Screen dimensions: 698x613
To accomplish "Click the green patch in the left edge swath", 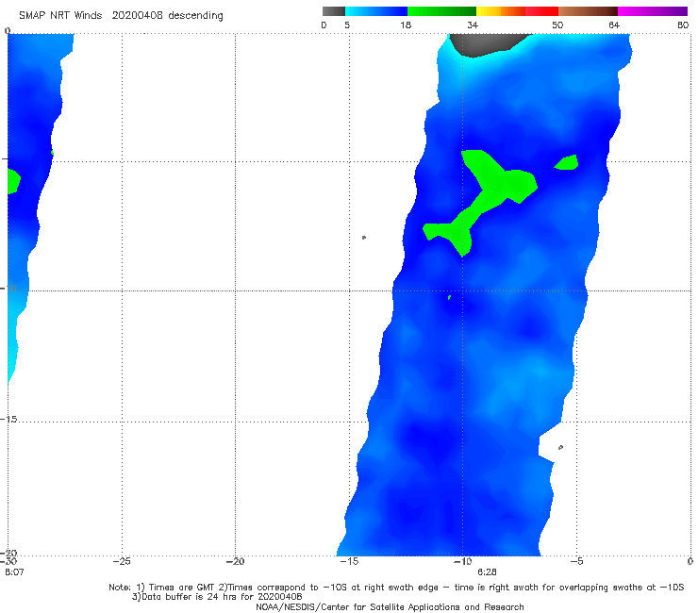I will 13,181.
